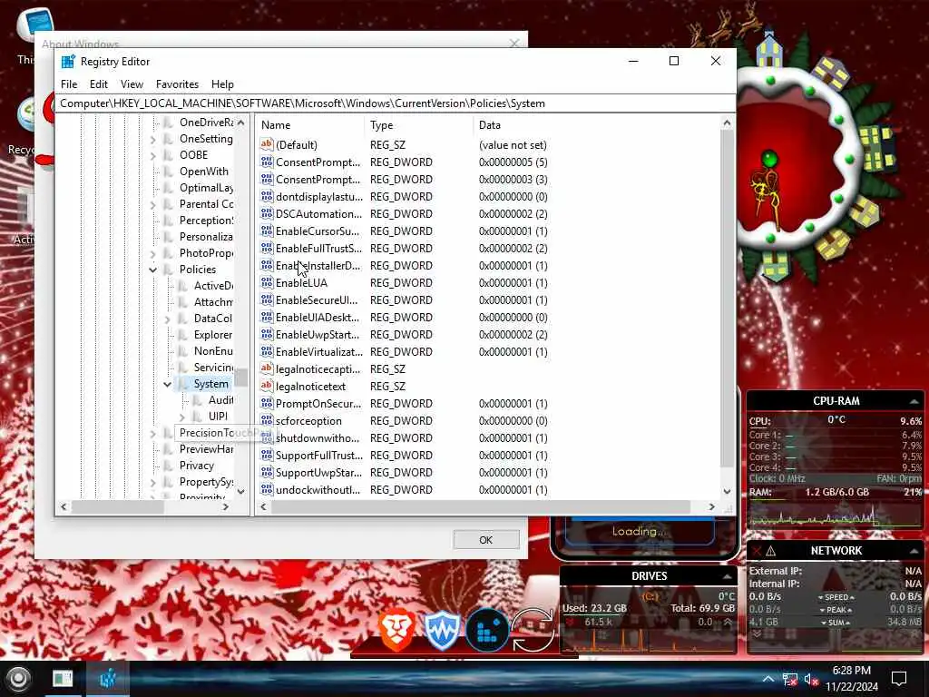Click the Start button on the taskbar
The height and width of the screenshot is (697, 929).
click(x=18, y=679)
